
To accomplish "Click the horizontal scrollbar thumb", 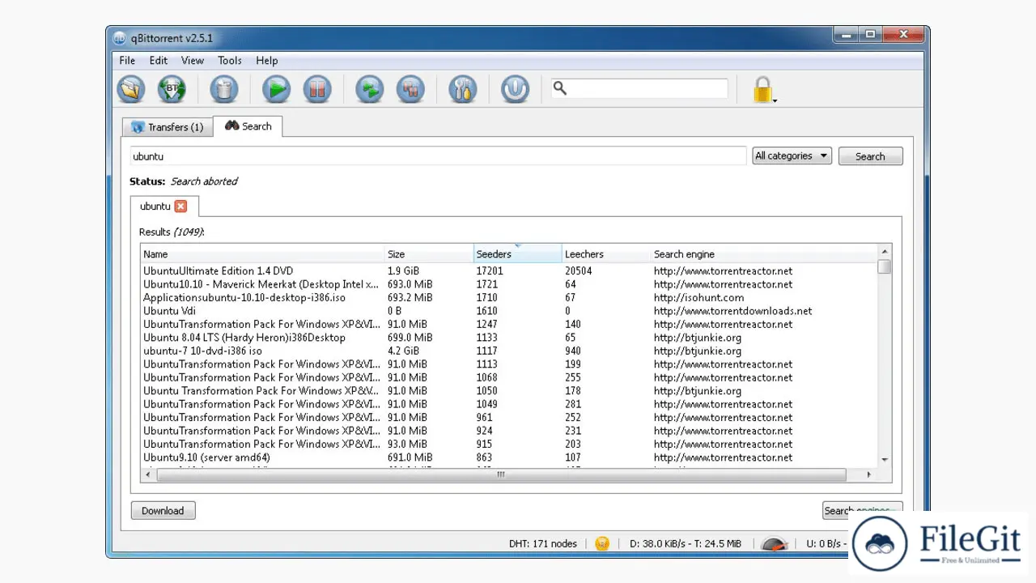I will [500, 475].
